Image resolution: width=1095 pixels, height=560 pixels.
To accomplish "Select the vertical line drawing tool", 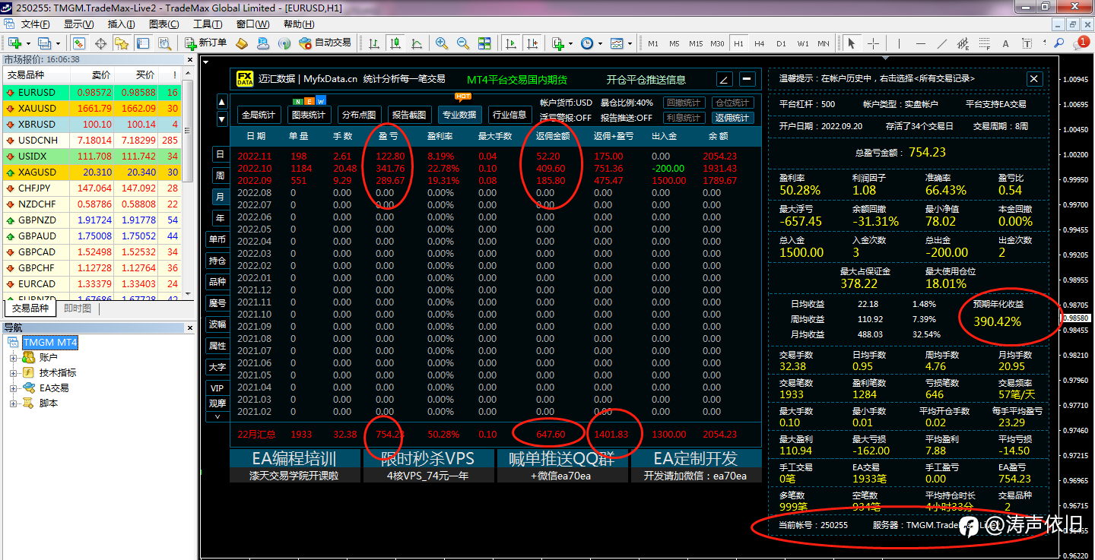I will pyautogui.click(x=900, y=43).
